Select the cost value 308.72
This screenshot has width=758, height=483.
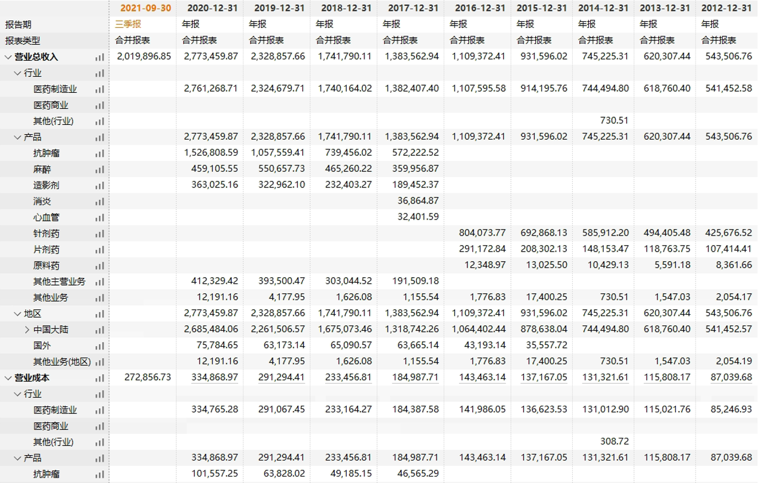[613, 442]
